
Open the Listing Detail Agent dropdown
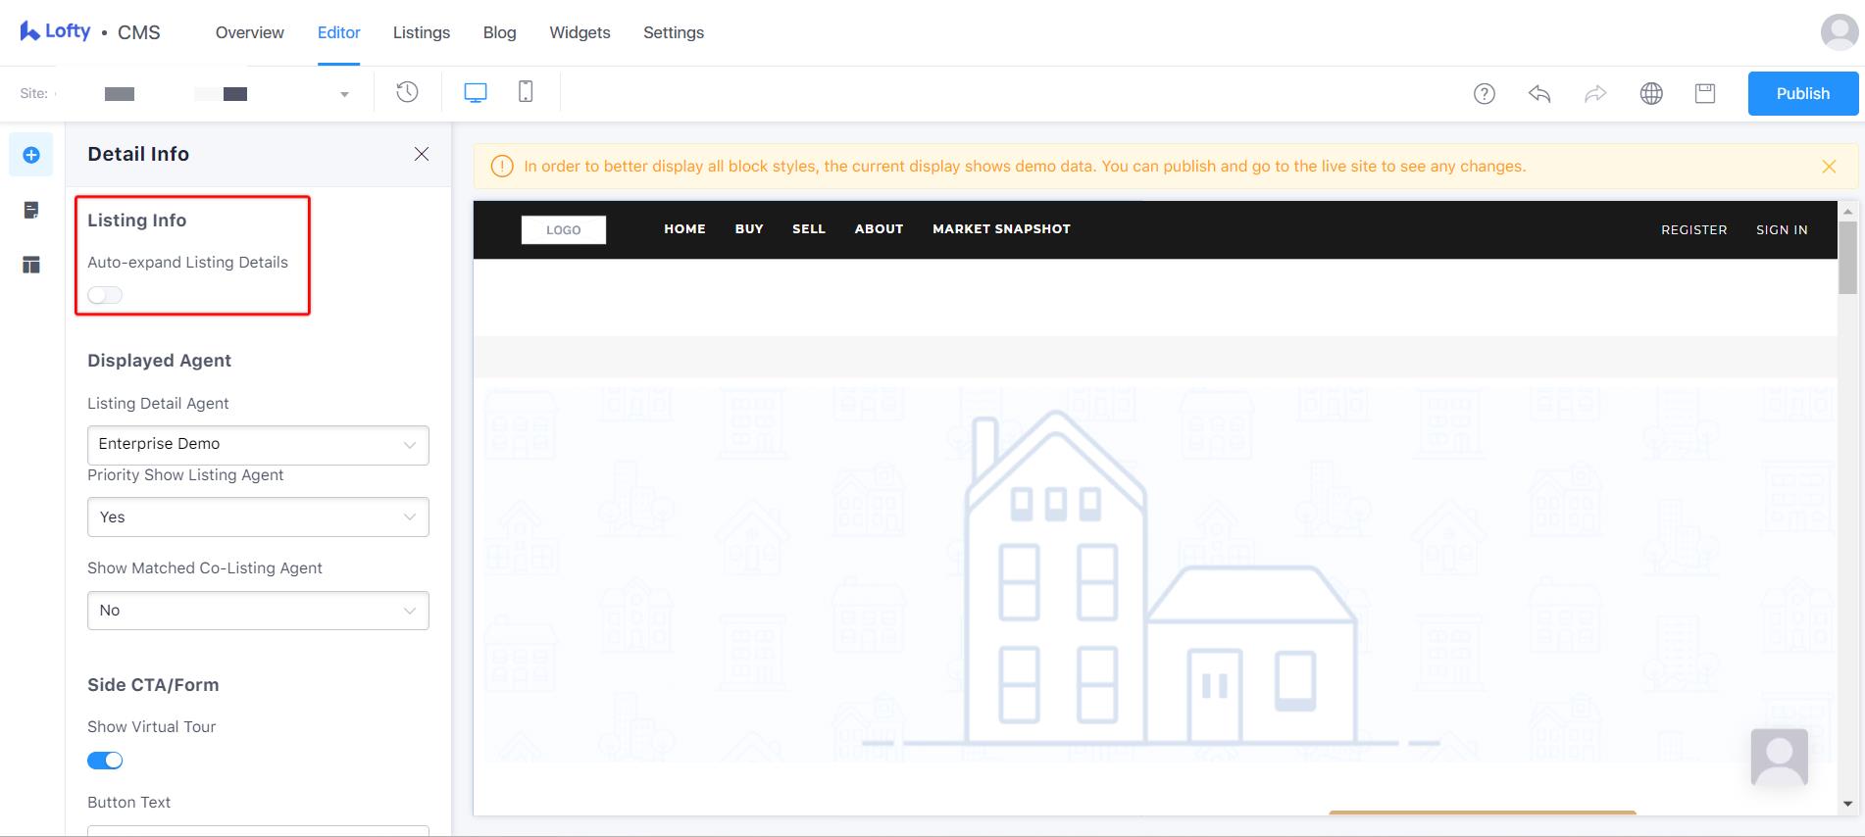[x=258, y=445]
